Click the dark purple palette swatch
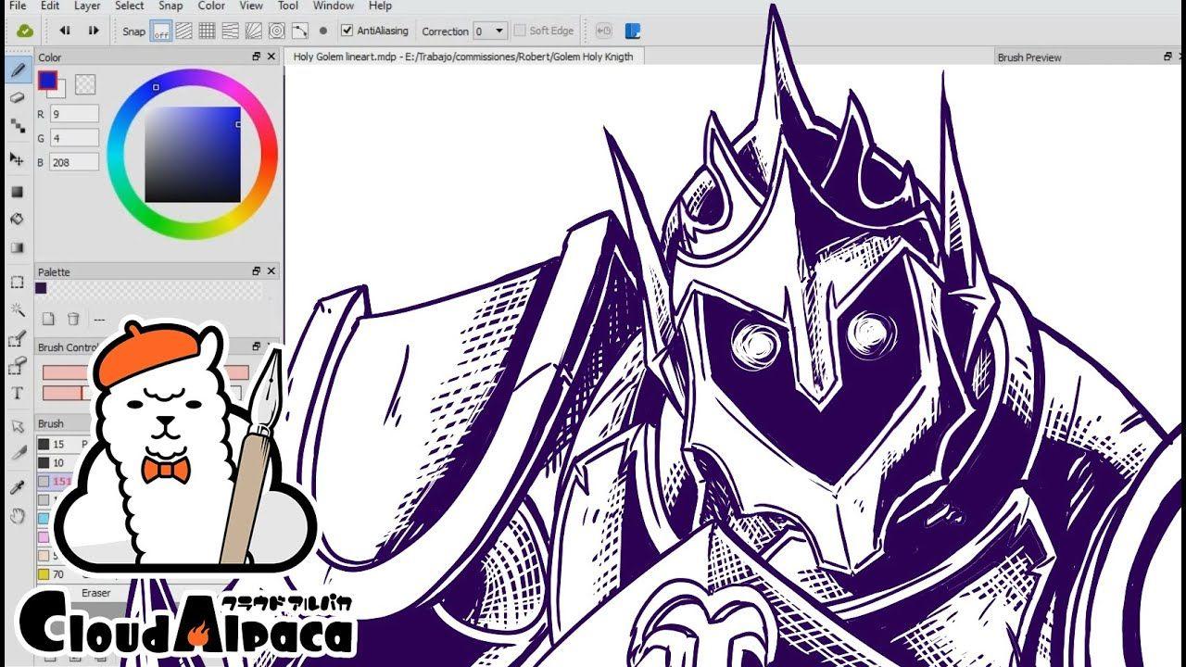Screen dimensions: 1186x667 pyautogui.click(x=41, y=288)
